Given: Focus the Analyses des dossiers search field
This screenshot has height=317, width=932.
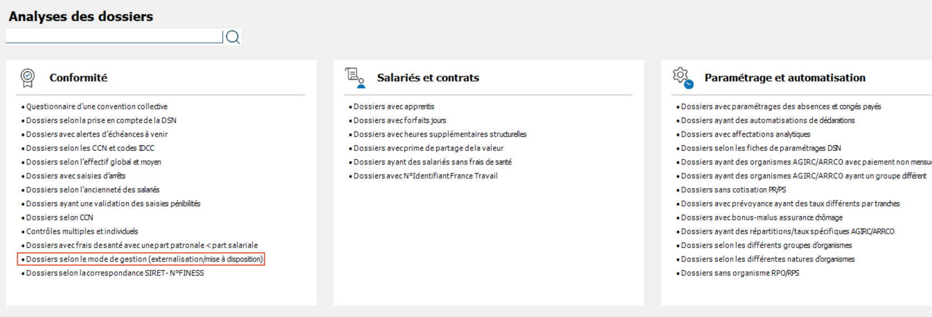Looking at the screenshot, I should click(114, 37).
